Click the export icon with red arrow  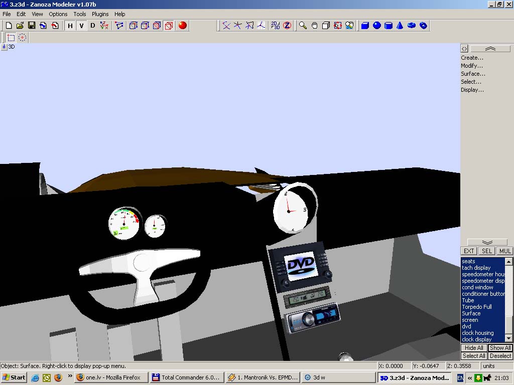pyautogui.click(x=55, y=26)
